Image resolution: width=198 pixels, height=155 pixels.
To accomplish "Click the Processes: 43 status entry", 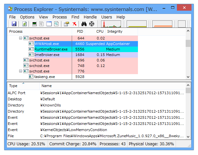I will 113,144.
